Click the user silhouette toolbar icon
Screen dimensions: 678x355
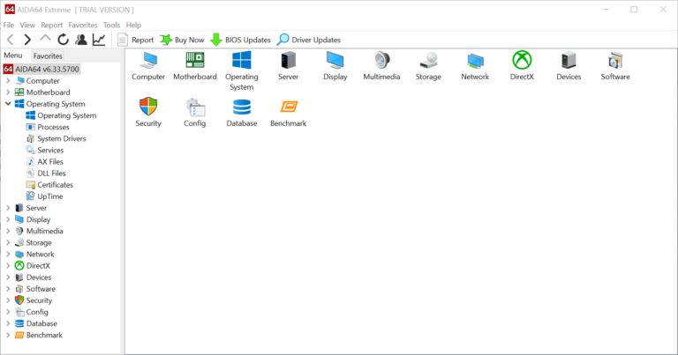click(x=81, y=40)
